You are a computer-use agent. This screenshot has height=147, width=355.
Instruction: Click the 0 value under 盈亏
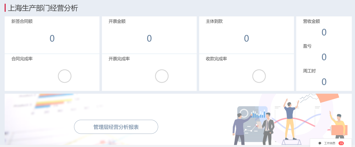324,57
